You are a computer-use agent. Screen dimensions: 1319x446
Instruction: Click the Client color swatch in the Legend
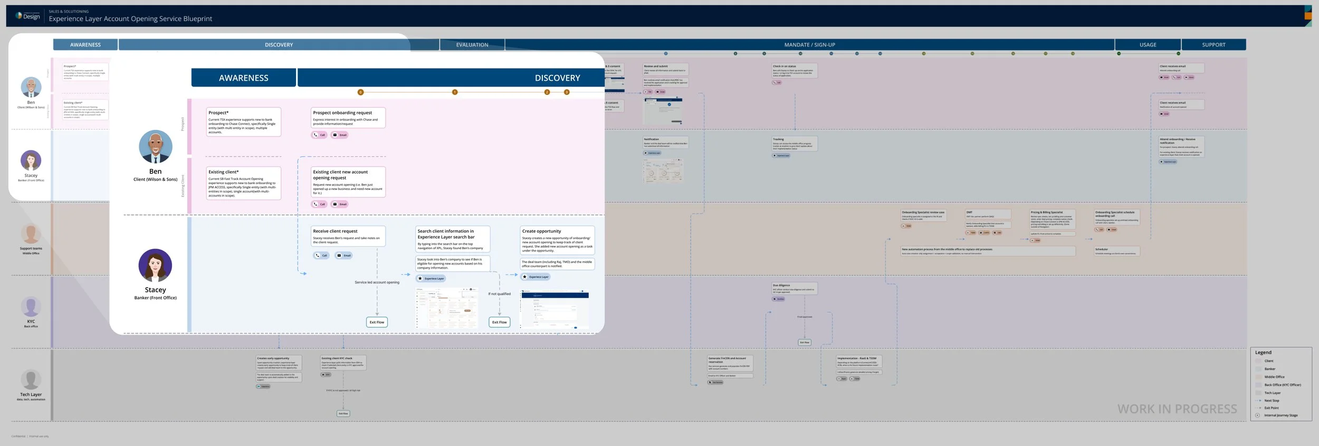click(x=1258, y=361)
